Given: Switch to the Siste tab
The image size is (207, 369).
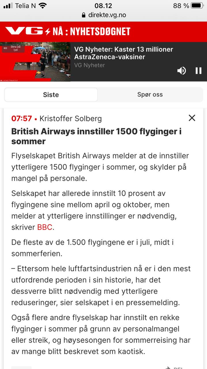Looking at the screenshot, I should (51, 95).
